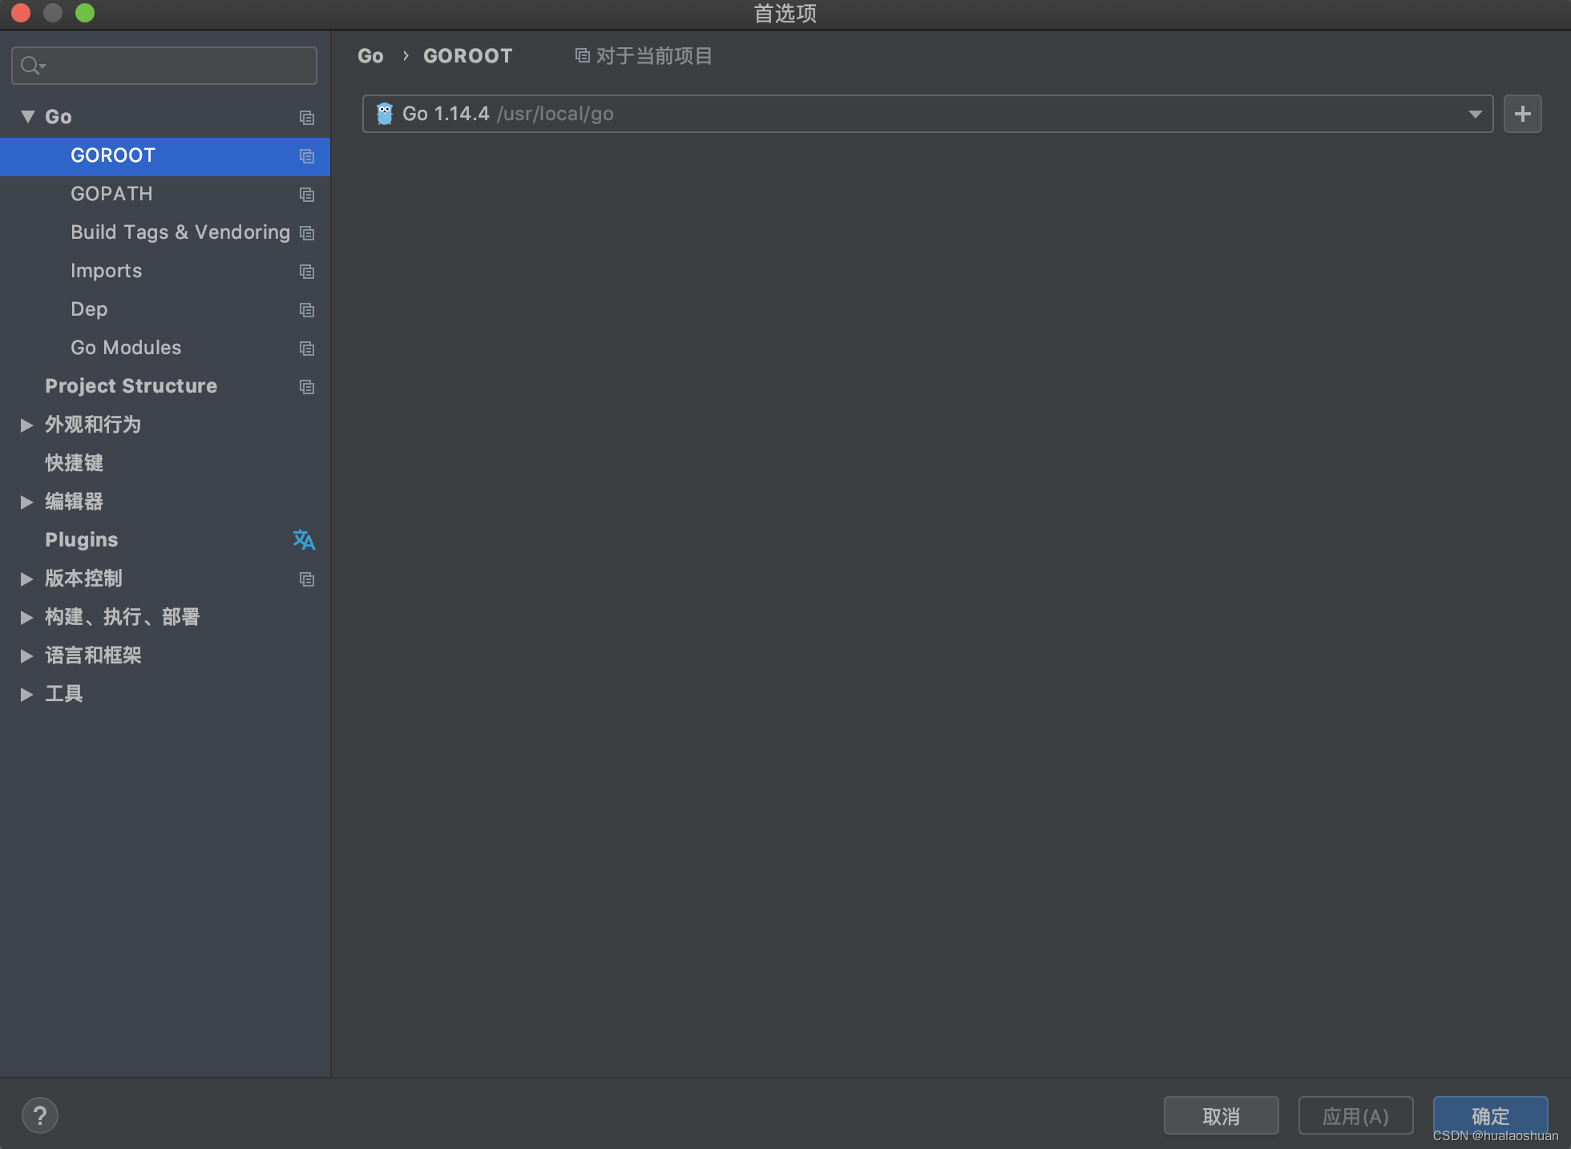The height and width of the screenshot is (1149, 1571).
Task: Click the Go gopher icon in SDK selector
Action: 385,114
